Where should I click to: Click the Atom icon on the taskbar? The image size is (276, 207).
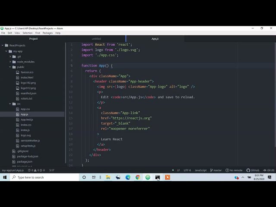pos(147,177)
